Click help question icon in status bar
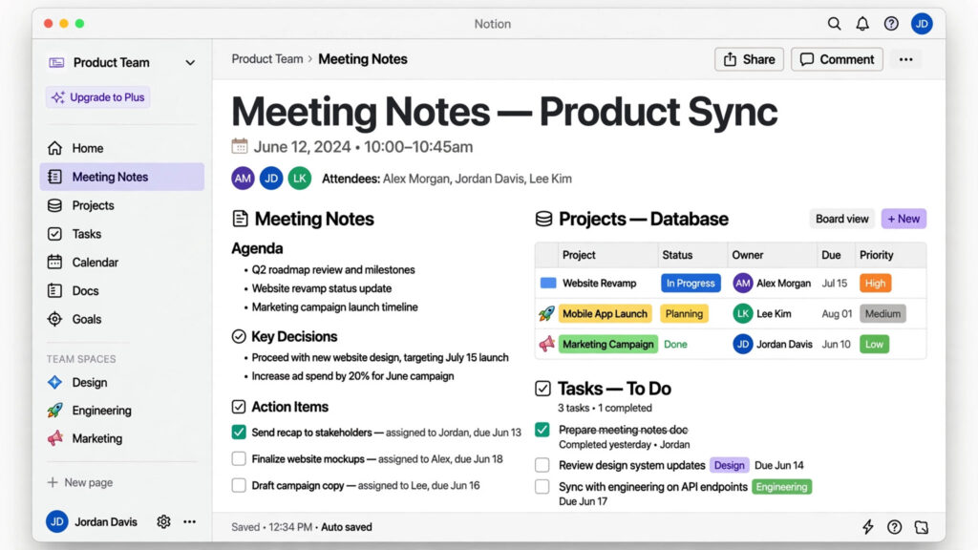 [894, 527]
